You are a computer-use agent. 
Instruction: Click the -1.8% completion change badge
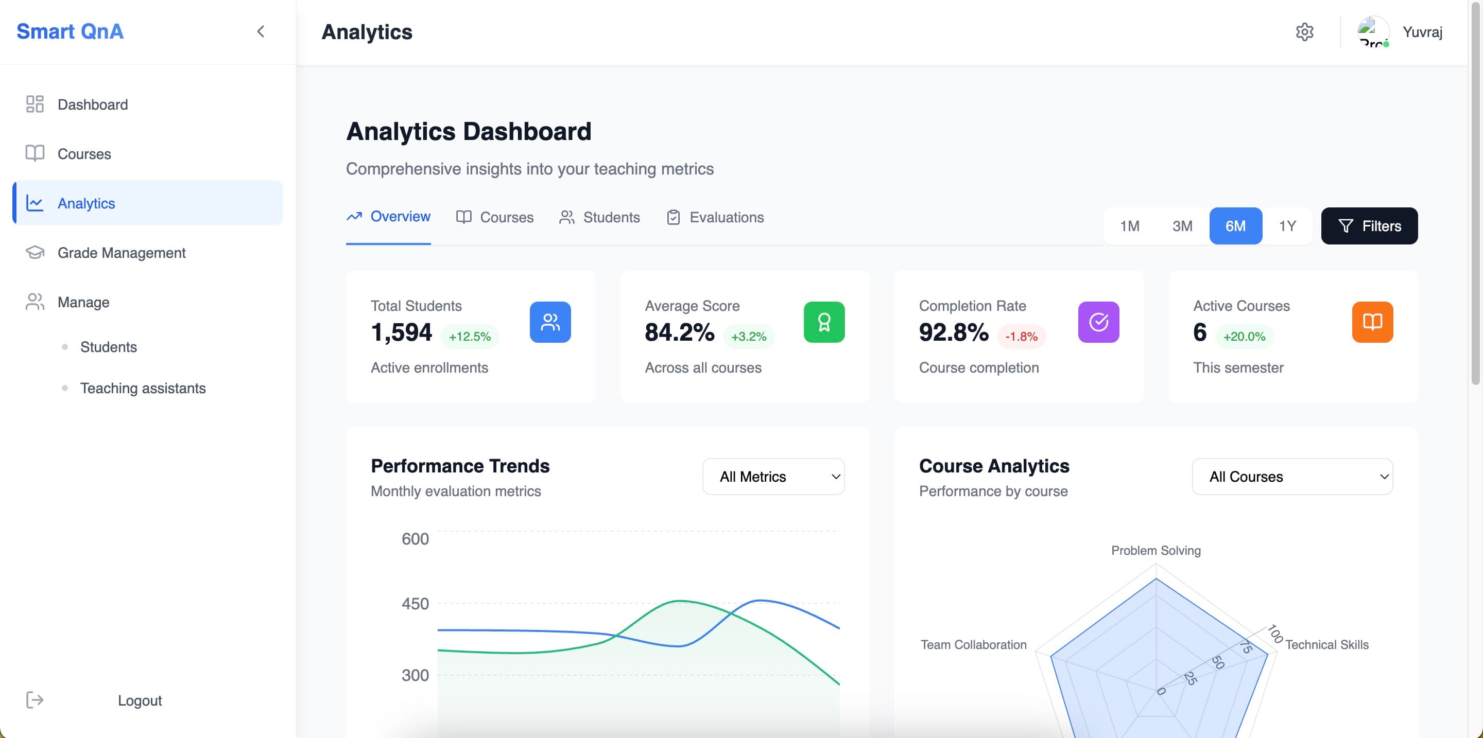[1021, 337]
